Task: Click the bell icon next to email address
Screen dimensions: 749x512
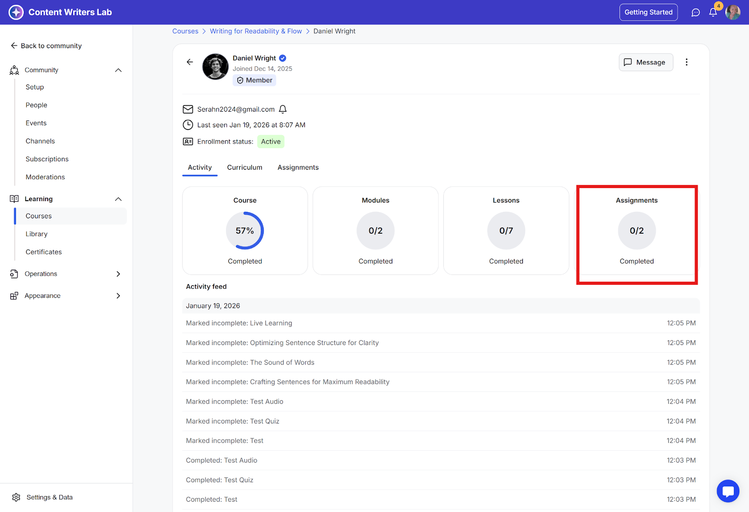Action: (283, 109)
